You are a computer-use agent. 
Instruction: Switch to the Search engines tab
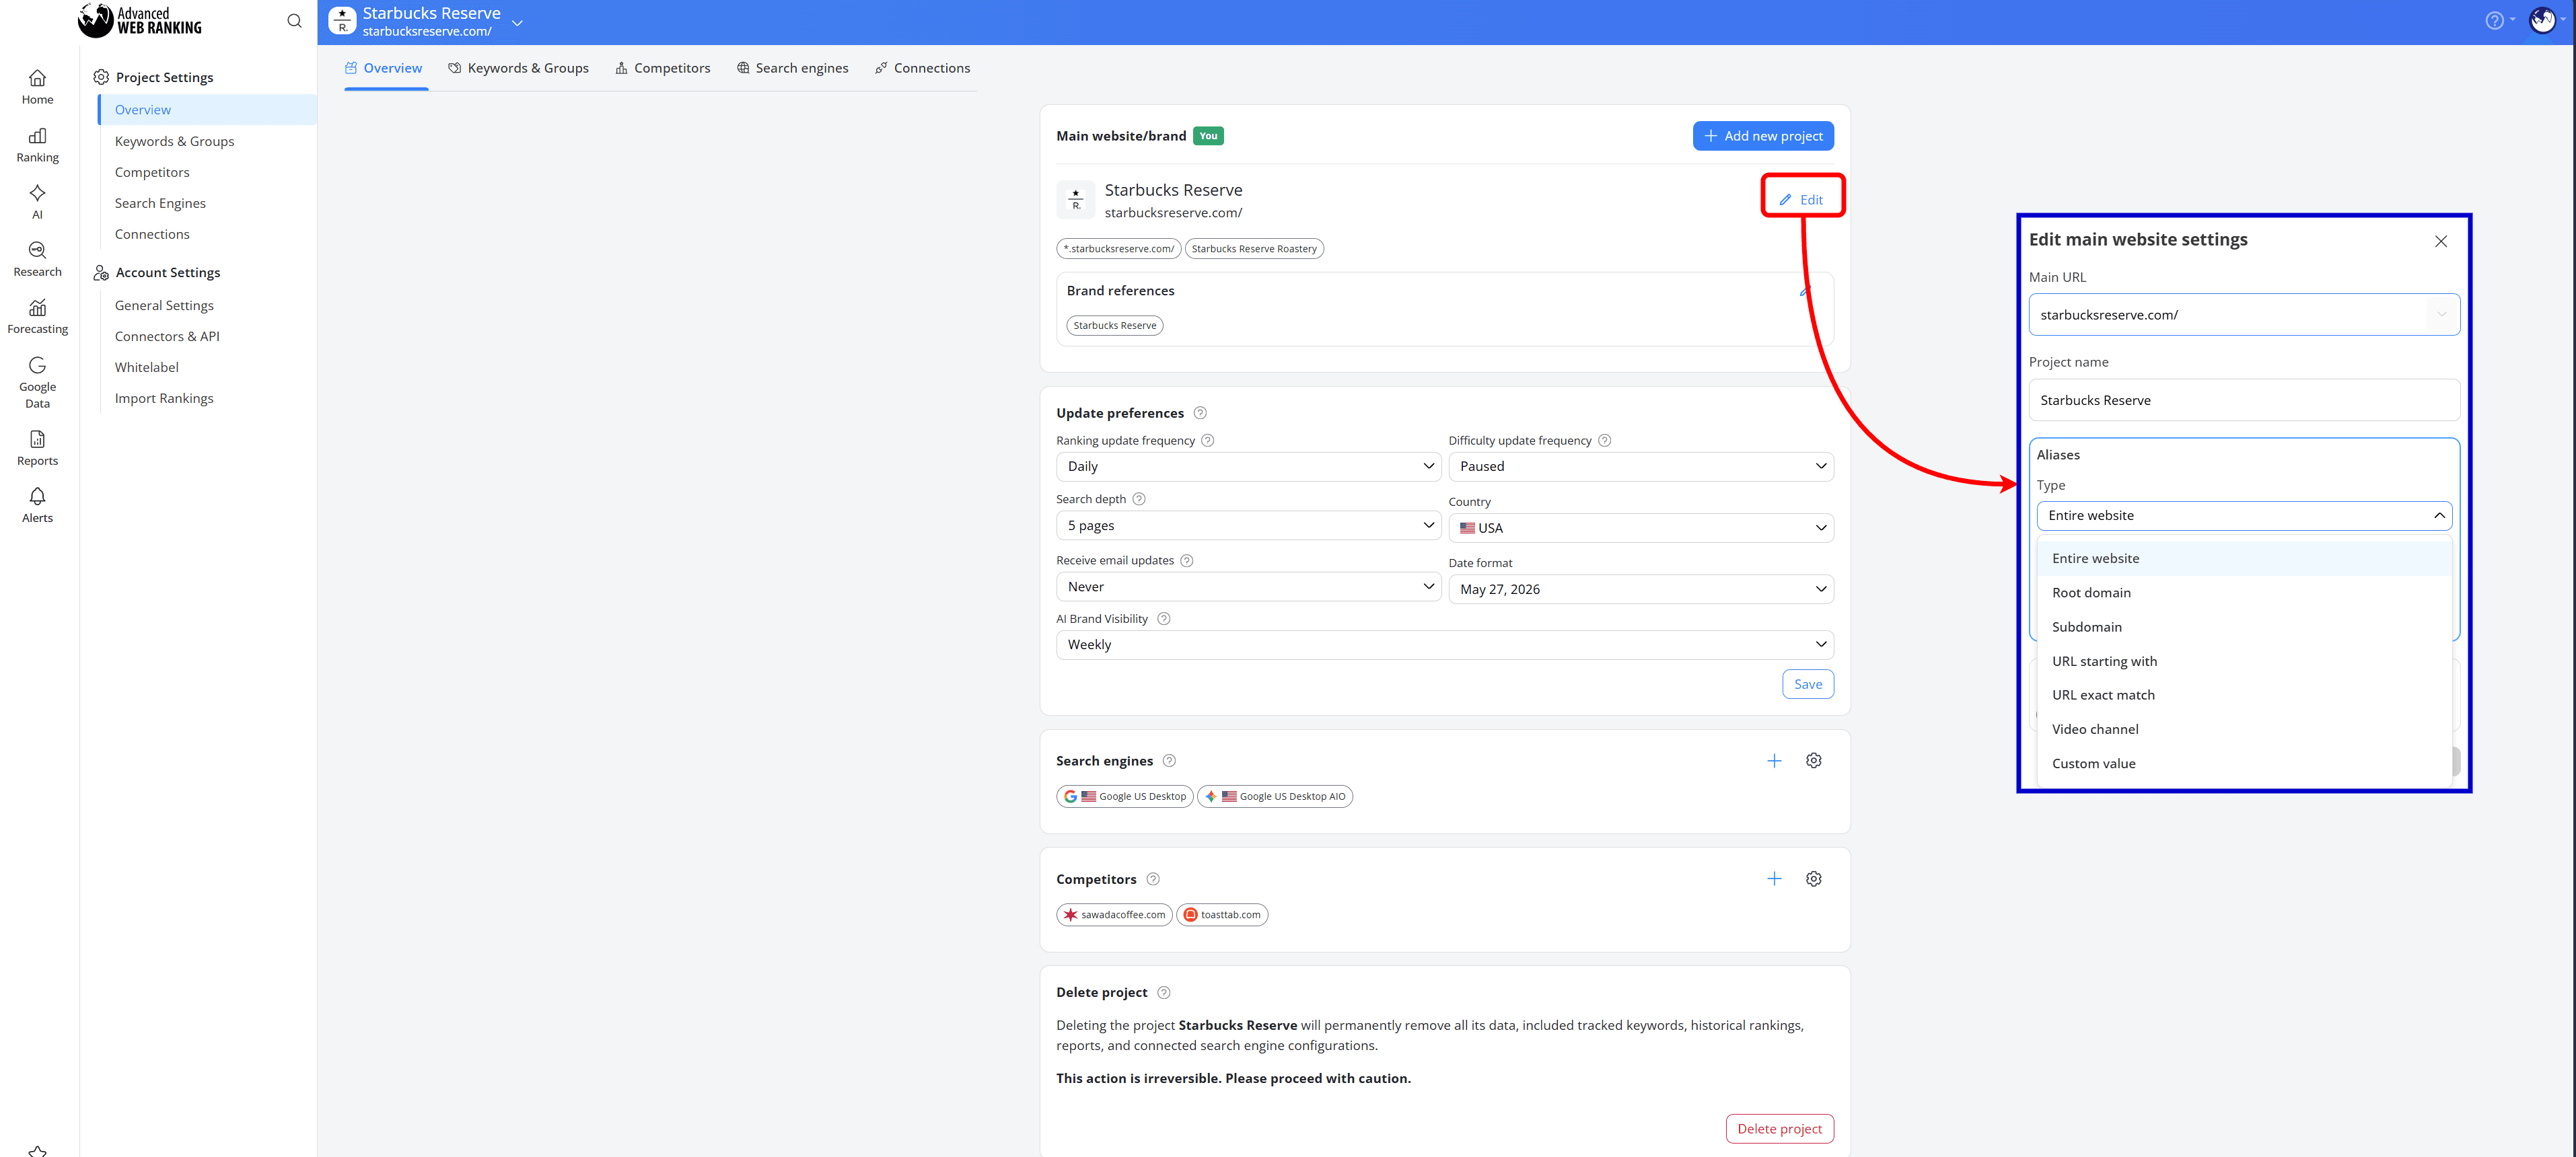coord(792,68)
